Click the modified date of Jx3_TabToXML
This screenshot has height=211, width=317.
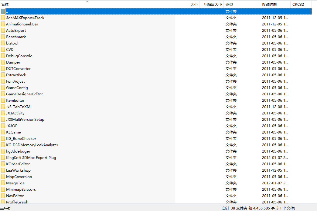[x=275, y=107]
